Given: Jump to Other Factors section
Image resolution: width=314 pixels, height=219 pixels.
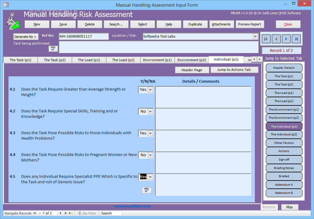Looking at the screenshot, I should tap(284, 143).
